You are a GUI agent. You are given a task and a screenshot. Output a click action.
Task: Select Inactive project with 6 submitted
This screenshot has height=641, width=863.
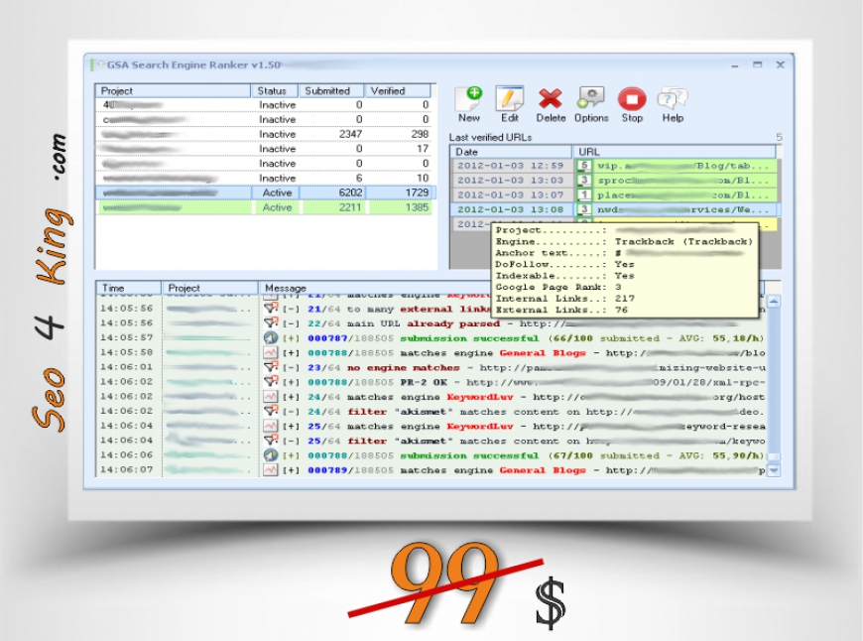coord(266,178)
